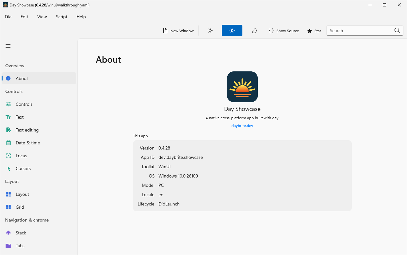
Task: Click the curly braces source icon
Action: tap(271, 31)
